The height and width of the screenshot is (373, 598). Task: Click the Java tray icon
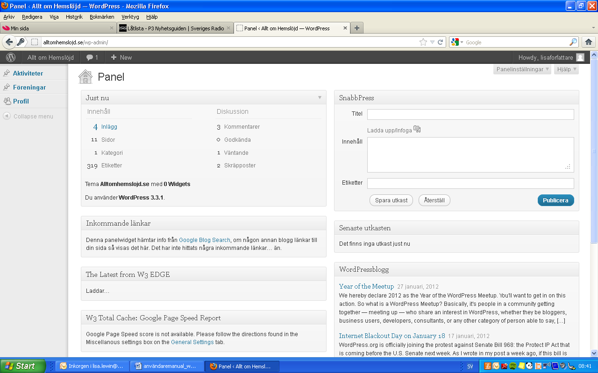[488, 366]
